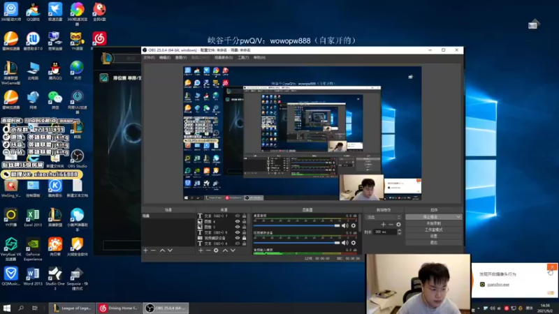Close the camera notification popup

click(552, 267)
